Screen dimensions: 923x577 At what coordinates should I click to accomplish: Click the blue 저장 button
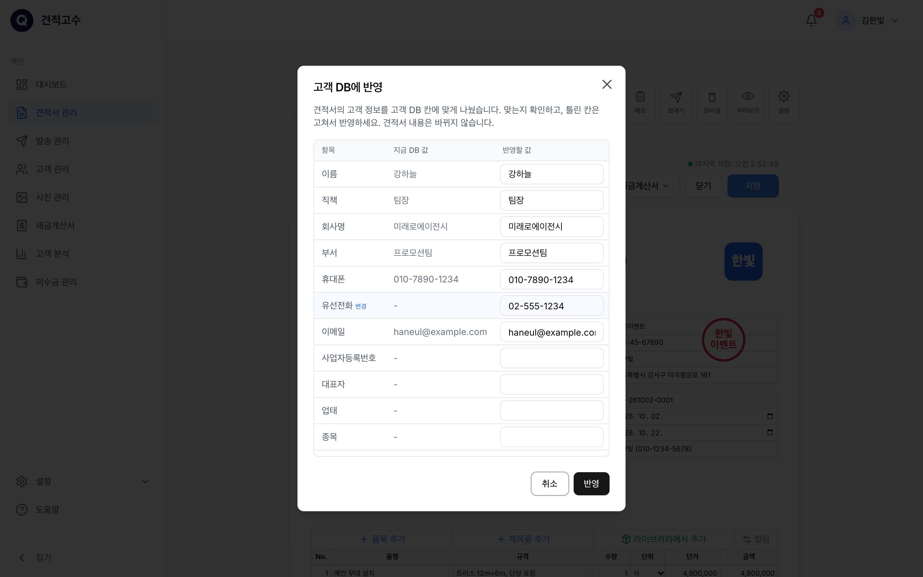[753, 186]
